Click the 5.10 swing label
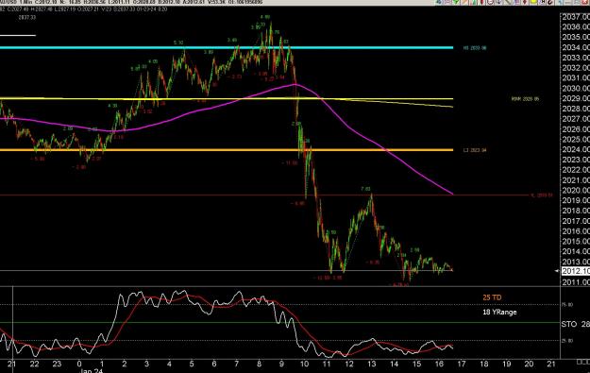The height and width of the screenshot is (373, 590). pos(178,42)
